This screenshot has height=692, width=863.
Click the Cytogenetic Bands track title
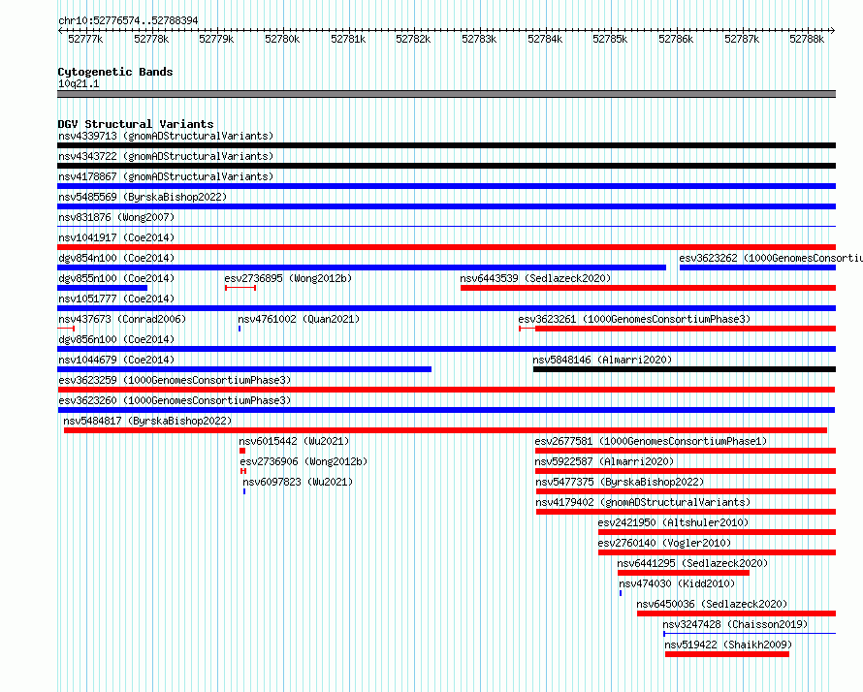coord(115,72)
